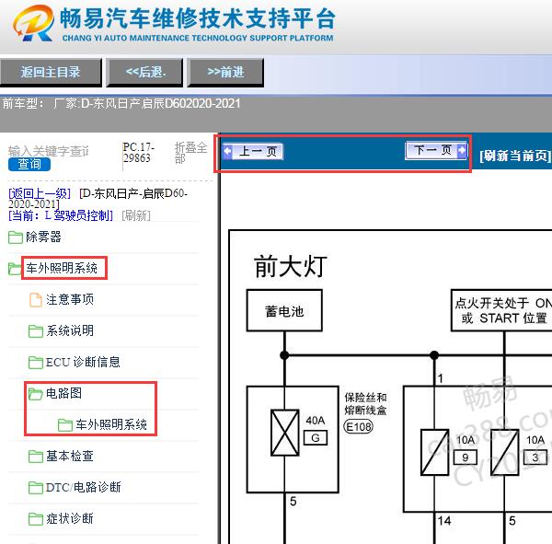Click the [返回上一级] link
Screen dimensions: 552x544
[40, 193]
